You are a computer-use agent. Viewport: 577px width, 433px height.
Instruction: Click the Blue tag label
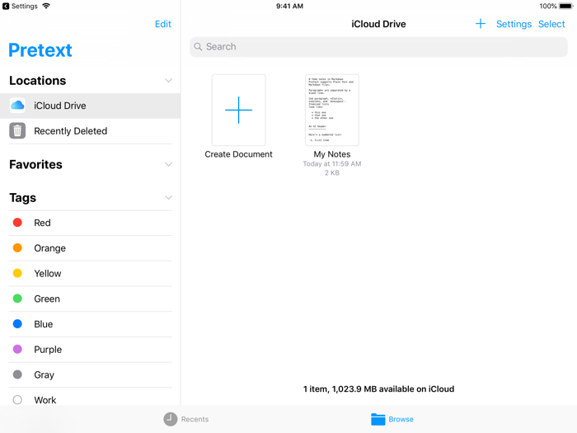[x=44, y=324]
